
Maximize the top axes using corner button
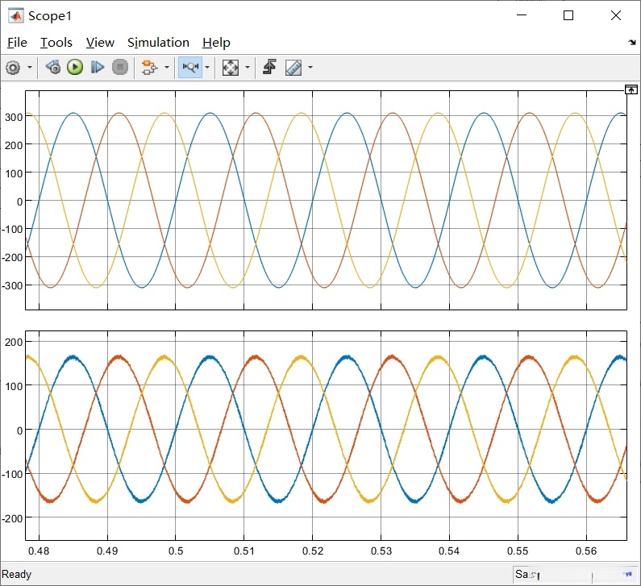[x=631, y=89]
